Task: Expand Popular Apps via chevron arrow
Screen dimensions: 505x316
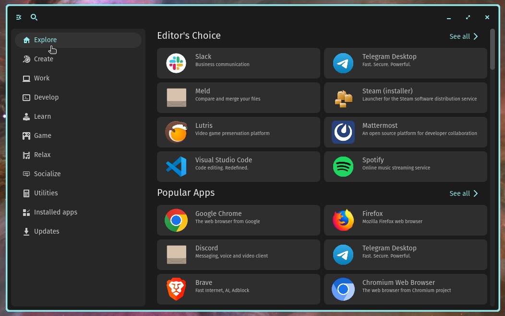Action: coord(476,193)
